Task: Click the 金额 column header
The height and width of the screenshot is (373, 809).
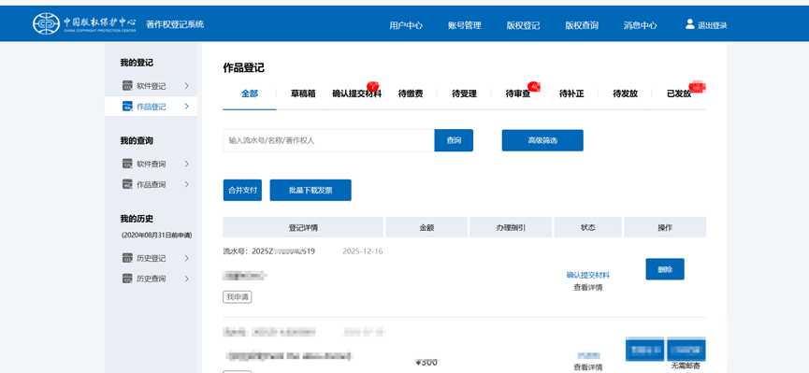Action: (426, 227)
